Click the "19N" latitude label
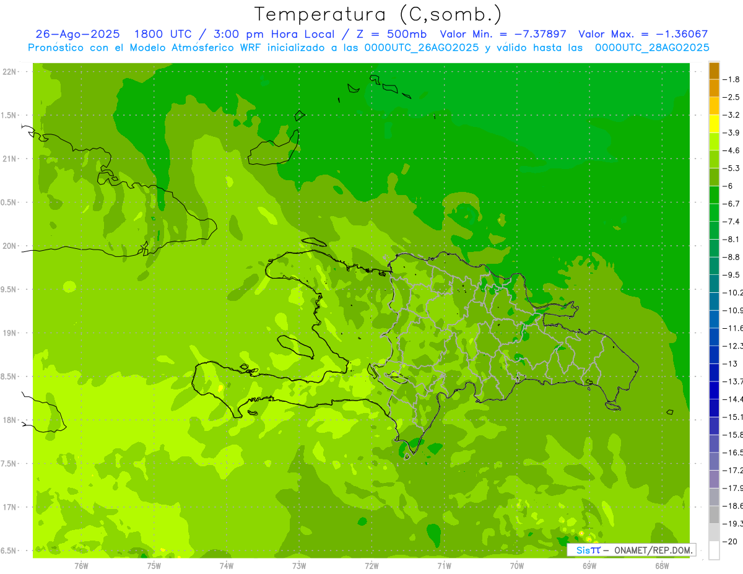743x574 pixels. point(10,333)
